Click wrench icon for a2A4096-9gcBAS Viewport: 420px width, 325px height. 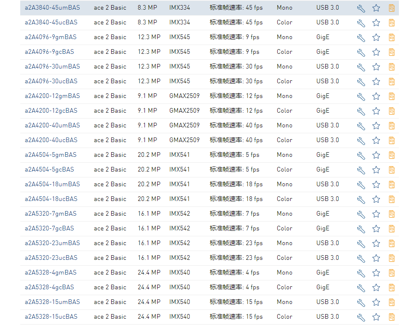pos(361,53)
